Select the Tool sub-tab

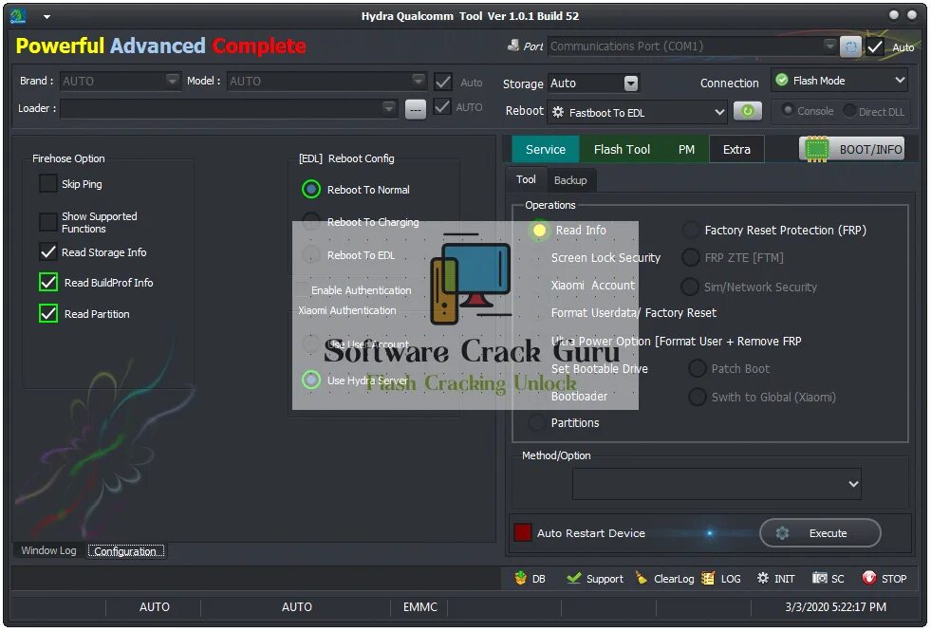tap(526, 179)
